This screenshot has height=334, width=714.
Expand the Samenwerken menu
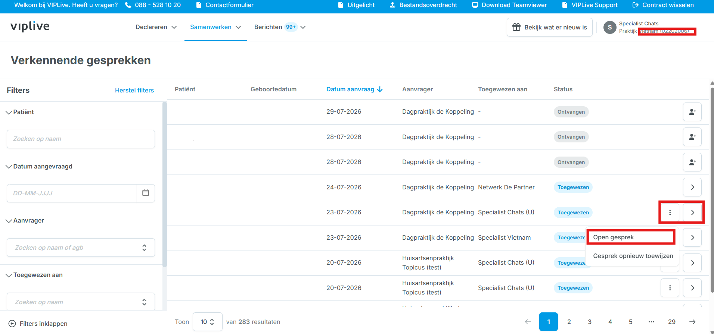pyautogui.click(x=215, y=27)
